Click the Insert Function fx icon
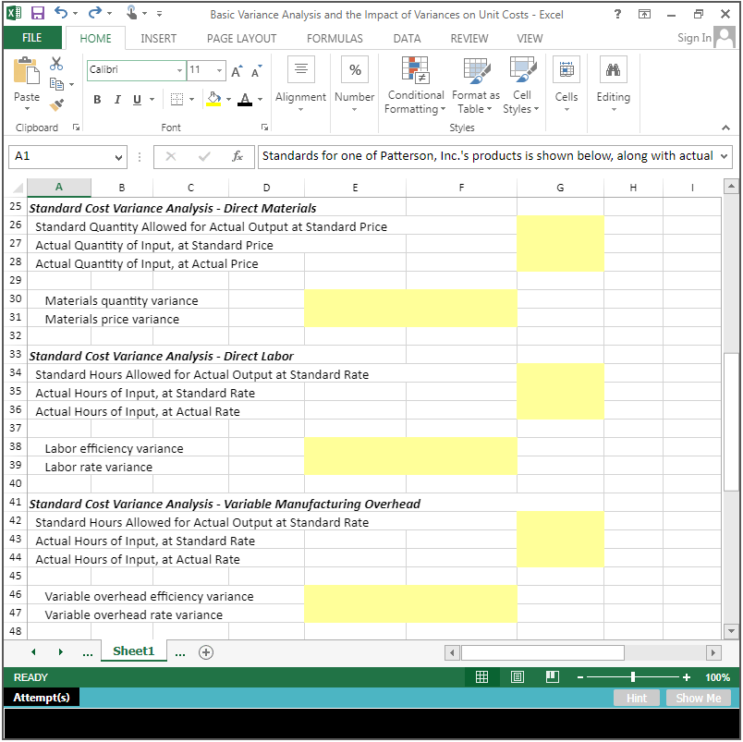Image resolution: width=743 pixels, height=742 pixels. [238, 156]
